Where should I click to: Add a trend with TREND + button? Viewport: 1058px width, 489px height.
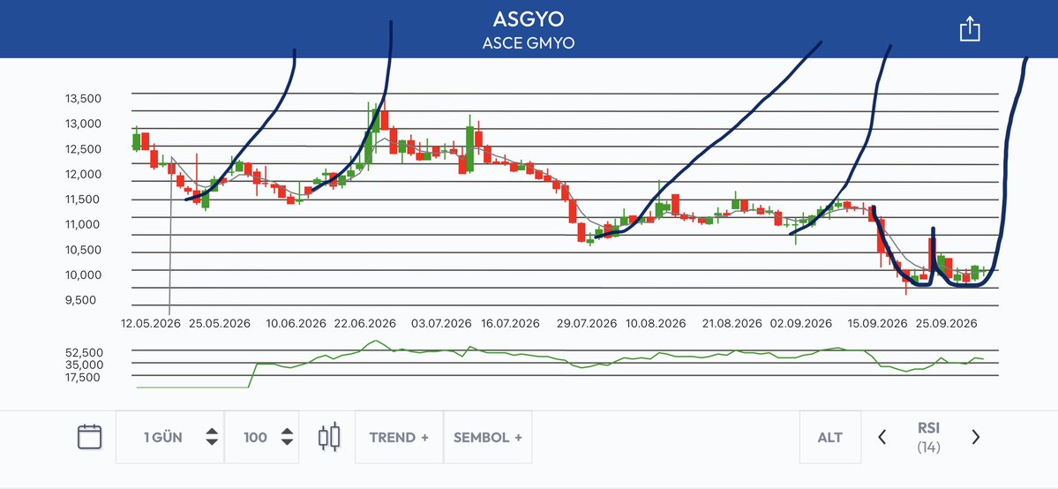[x=399, y=437]
